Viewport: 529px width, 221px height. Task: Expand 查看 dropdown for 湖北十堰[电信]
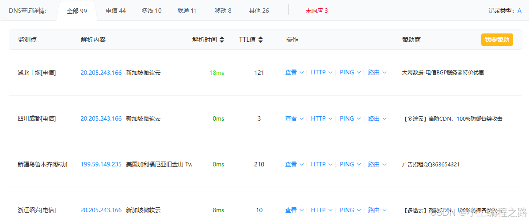(x=294, y=72)
